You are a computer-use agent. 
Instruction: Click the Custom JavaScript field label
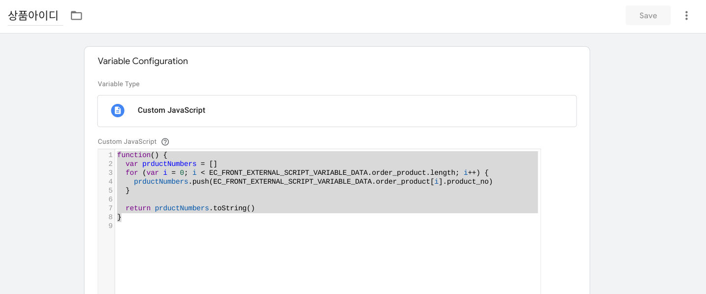click(x=127, y=142)
